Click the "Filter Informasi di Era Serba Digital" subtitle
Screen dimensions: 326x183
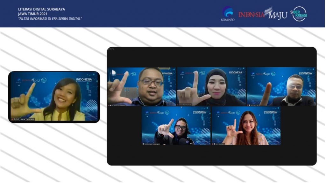click(x=50, y=18)
